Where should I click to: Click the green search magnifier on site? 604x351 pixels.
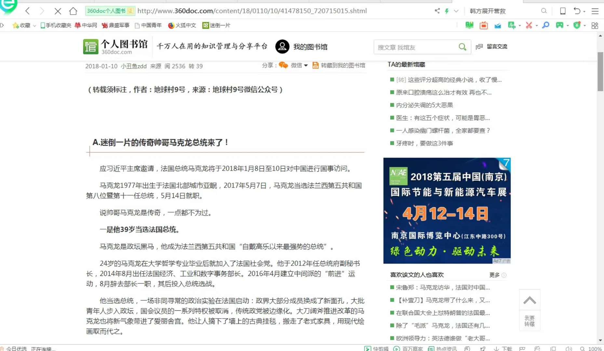pyautogui.click(x=462, y=47)
